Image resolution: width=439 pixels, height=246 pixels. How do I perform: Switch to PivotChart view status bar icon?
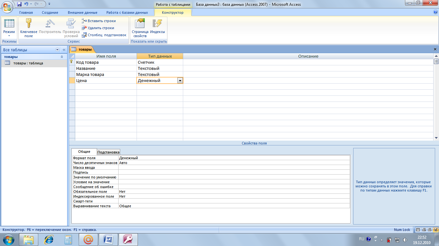[430, 230]
